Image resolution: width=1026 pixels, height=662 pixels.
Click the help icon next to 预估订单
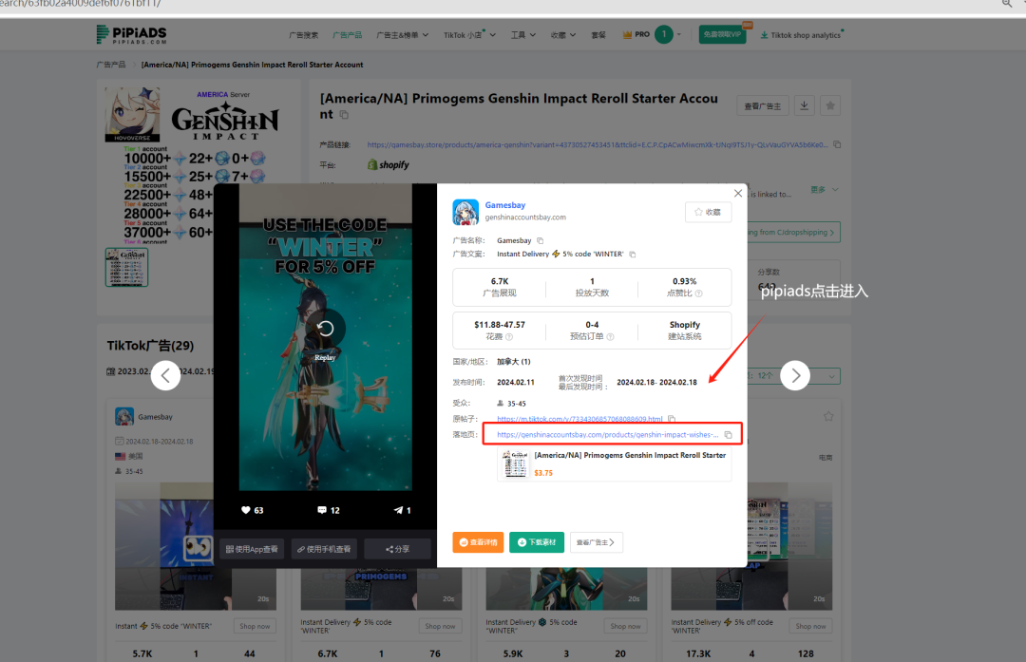611,337
